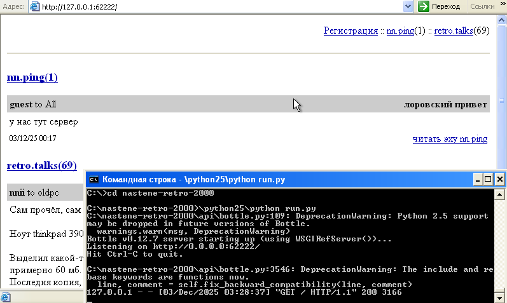Click the Ссылки toolbar label

(482, 6)
